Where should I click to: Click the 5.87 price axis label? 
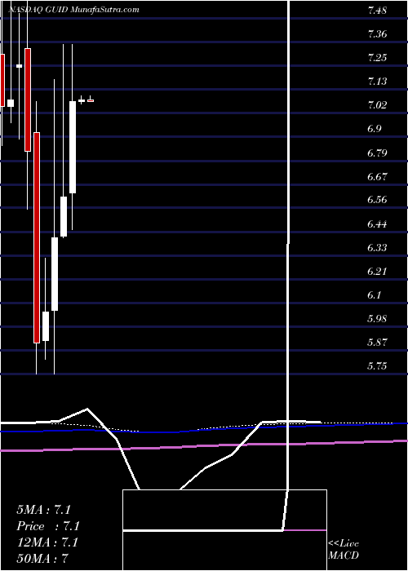pyautogui.click(x=377, y=343)
